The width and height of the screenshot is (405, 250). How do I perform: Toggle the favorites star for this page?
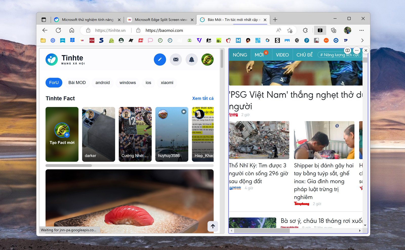[290, 30]
